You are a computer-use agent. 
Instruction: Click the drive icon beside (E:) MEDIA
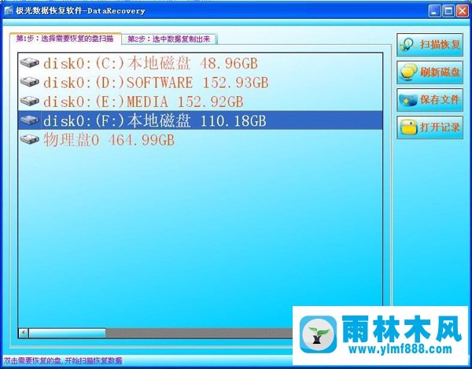(30, 101)
